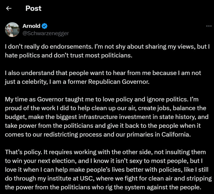
Task: Click the phrase "former Republican Governor"
Action: pyautogui.click(x=108, y=82)
